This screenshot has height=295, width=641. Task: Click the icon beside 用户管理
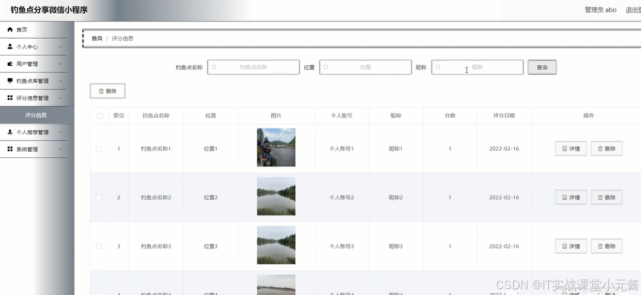point(10,64)
